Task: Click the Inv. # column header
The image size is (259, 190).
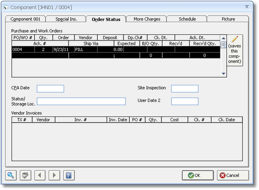Action: pos(81,119)
